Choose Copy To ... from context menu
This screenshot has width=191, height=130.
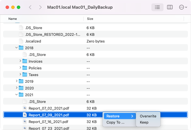tap(115, 122)
